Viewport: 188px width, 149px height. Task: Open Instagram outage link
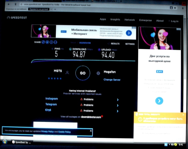tap(52, 99)
